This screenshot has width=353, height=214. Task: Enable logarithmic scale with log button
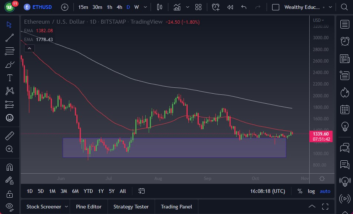tap(311, 191)
